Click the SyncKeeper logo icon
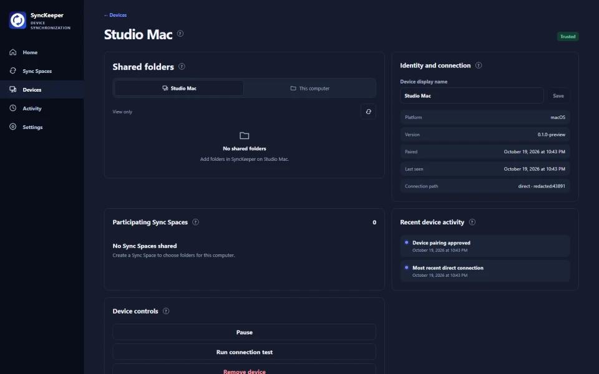Image resolution: width=599 pixels, height=374 pixels. pos(17,20)
